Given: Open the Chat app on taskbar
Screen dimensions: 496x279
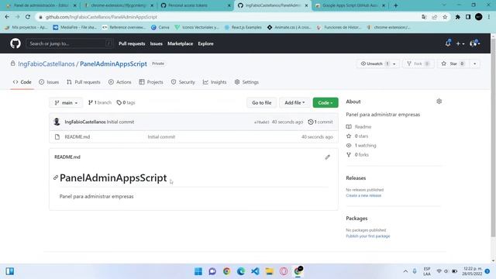Looking at the screenshot, I should [212, 271].
